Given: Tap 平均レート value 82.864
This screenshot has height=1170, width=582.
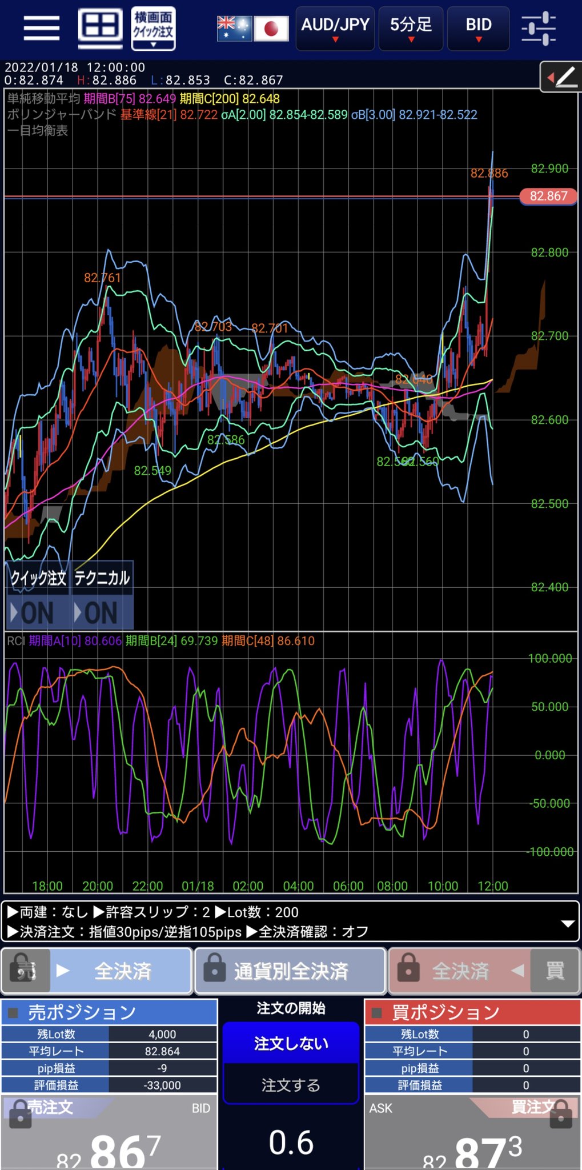Looking at the screenshot, I should coord(162,1051).
